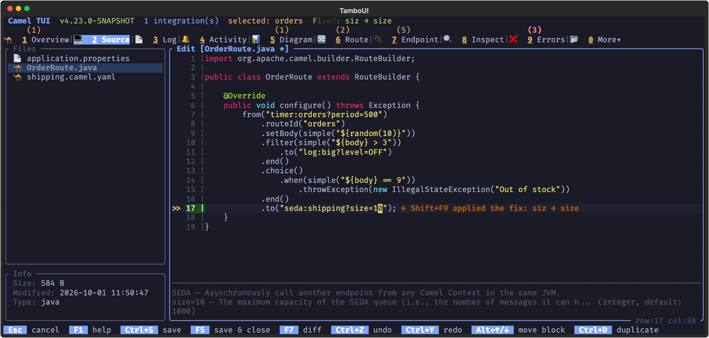This screenshot has height=338, width=709.
Task: Click Ctrl+S save shortcut button
Action: tap(151, 330)
